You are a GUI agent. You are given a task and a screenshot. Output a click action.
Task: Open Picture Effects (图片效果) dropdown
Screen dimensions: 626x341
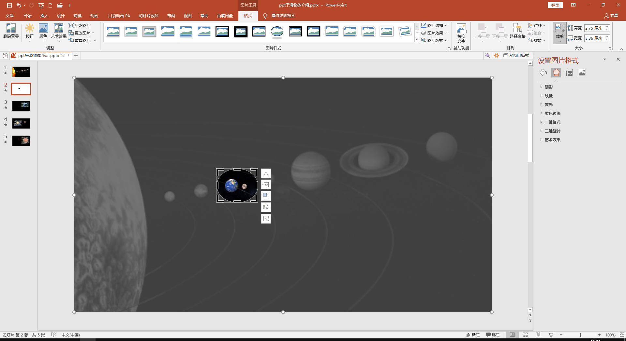tap(434, 33)
